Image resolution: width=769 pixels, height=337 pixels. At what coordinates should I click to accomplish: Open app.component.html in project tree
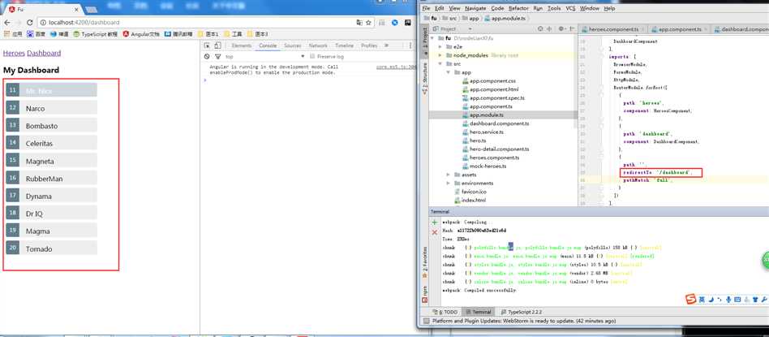point(491,89)
